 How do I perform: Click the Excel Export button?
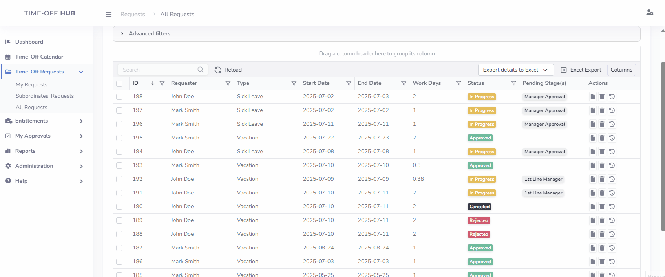coord(581,70)
